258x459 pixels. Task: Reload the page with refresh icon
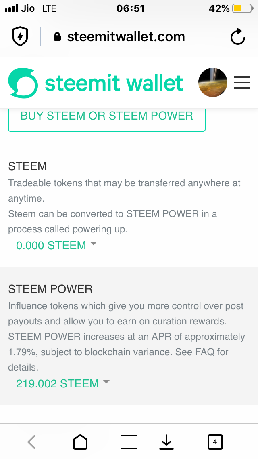pyautogui.click(x=237, y=37)
